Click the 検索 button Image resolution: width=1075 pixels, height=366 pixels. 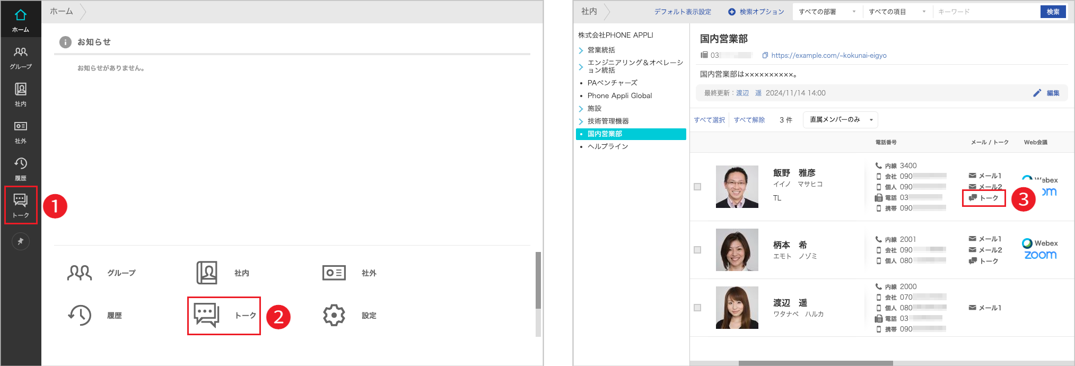[x=1053, y=12]
